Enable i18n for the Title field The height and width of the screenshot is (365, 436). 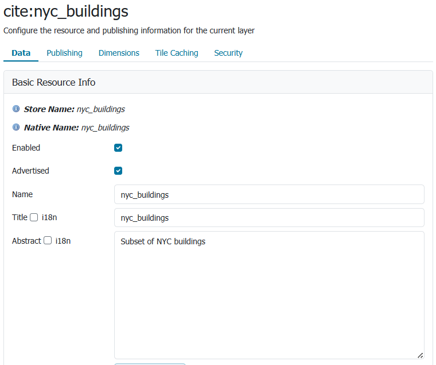[34, 217]
